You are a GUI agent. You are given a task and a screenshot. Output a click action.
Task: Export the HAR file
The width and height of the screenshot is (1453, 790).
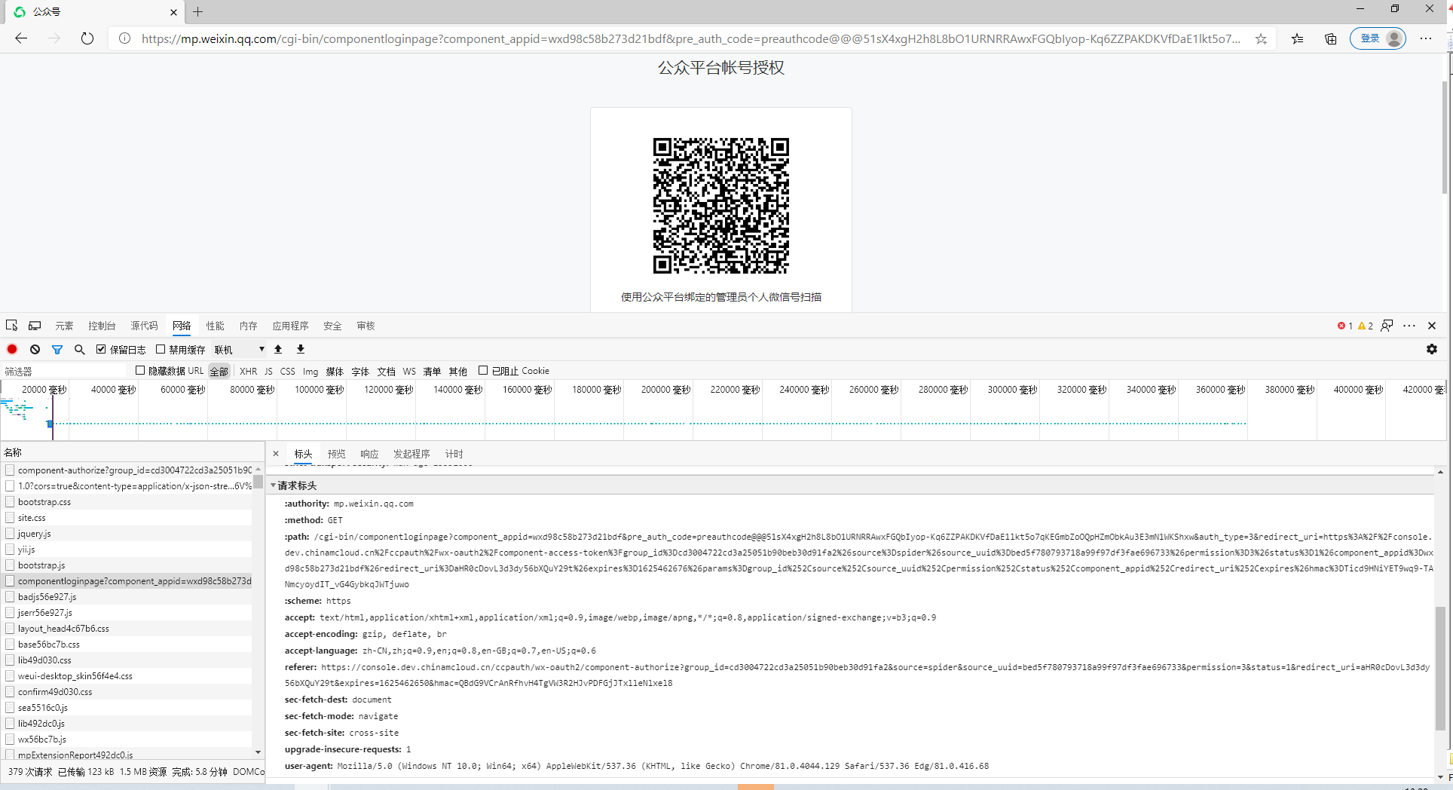tap(301, 349)
